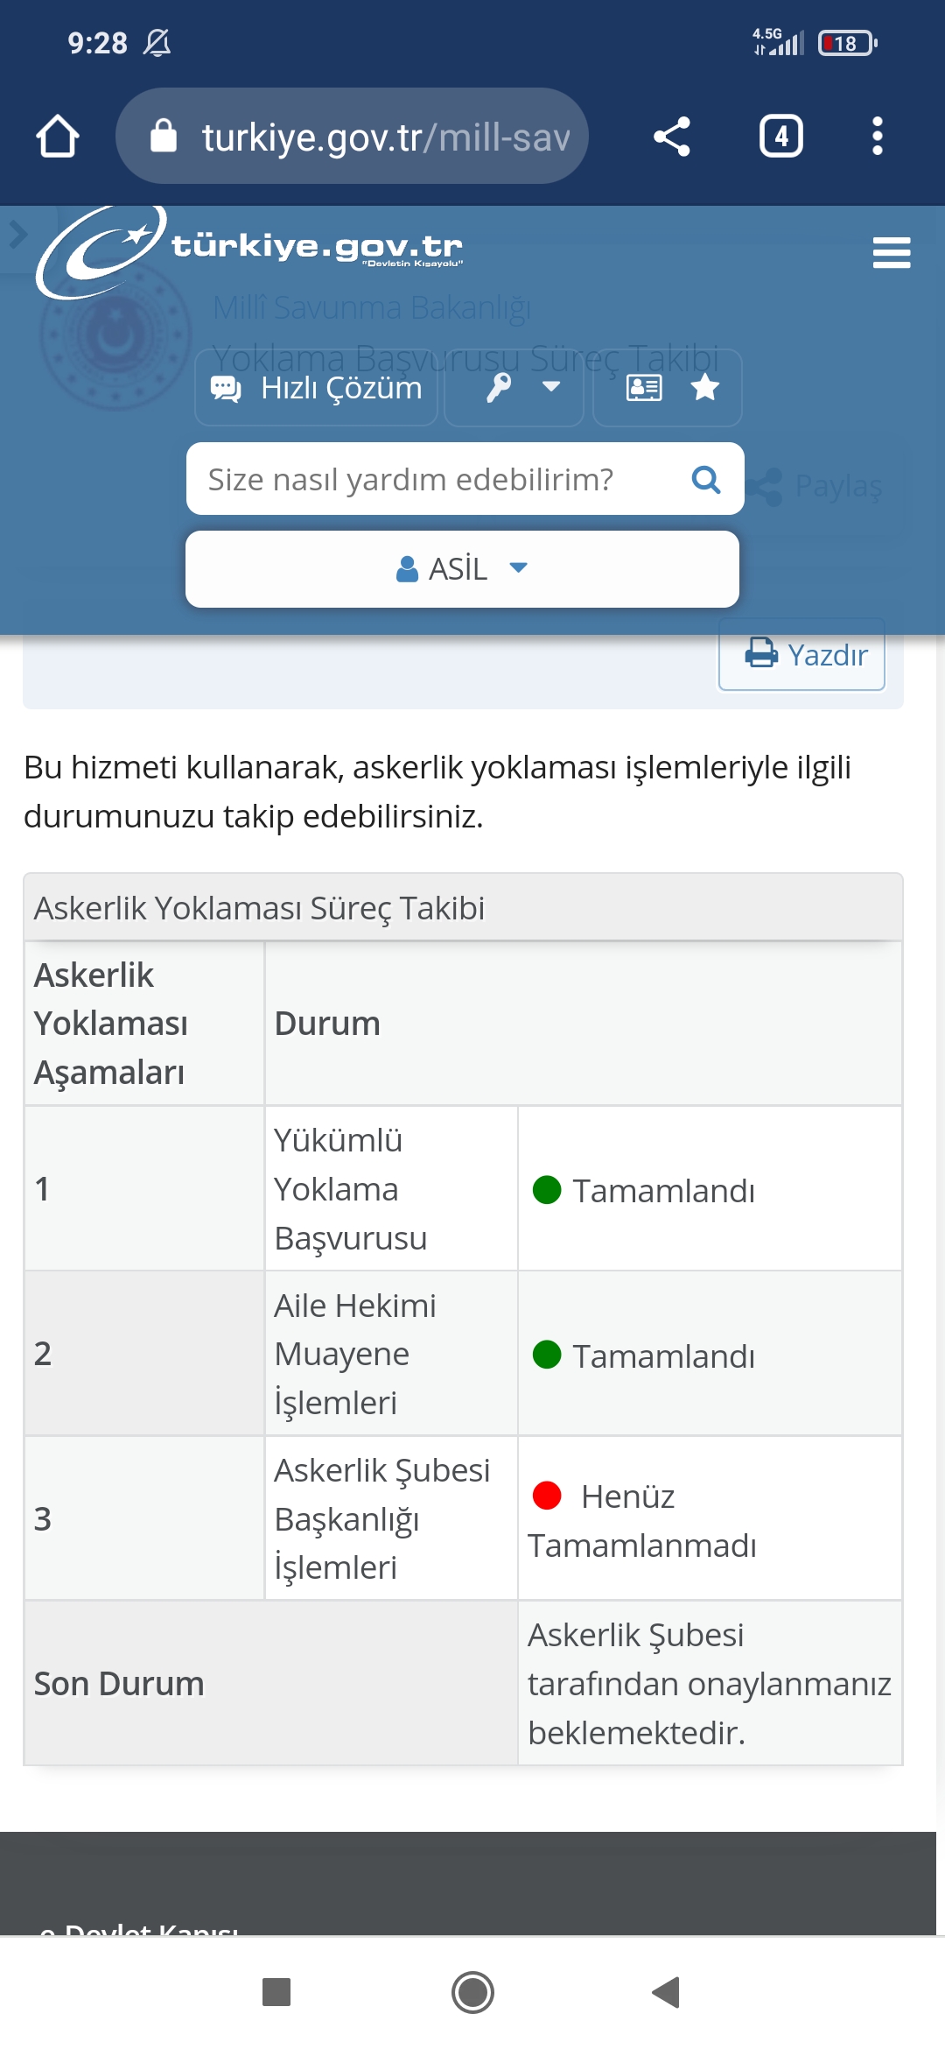Expand the key icon dropdown
Screen dimensions: 945x2049
(x=514, y=387)
